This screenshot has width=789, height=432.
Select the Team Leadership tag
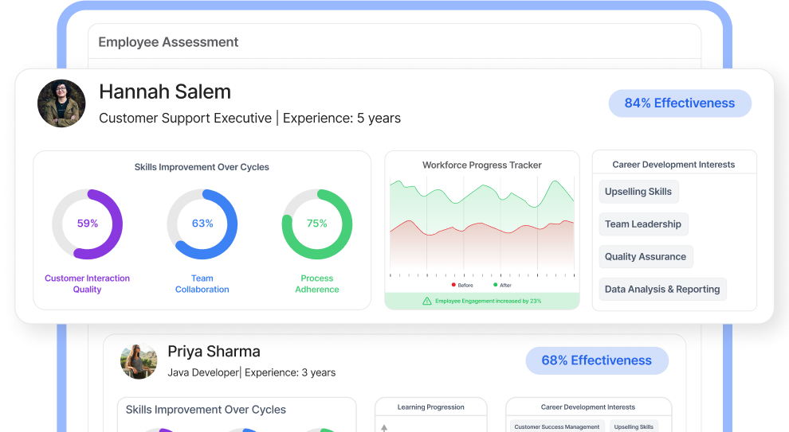643,224
